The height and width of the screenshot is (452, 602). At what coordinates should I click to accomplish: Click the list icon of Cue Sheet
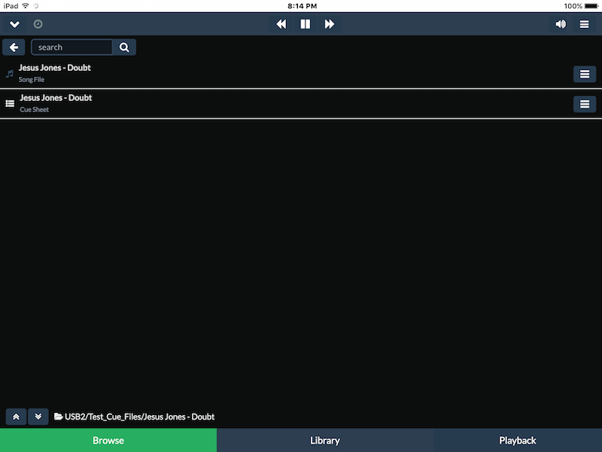(x=10, y=104)
